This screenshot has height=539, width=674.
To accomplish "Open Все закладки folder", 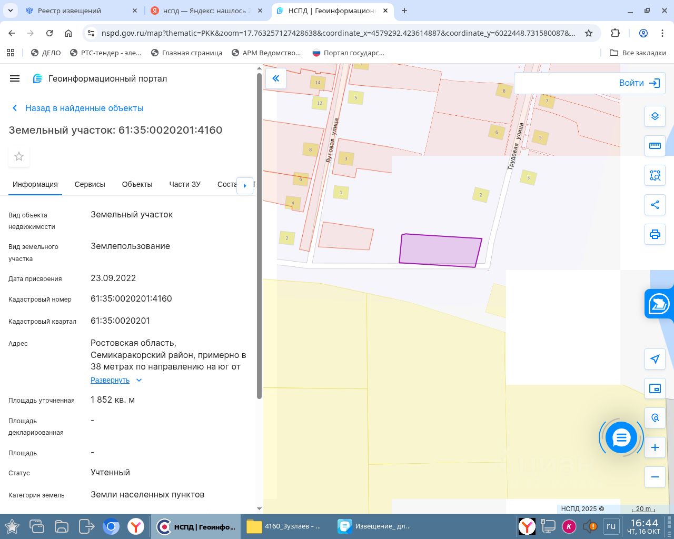I will (638, 53).
